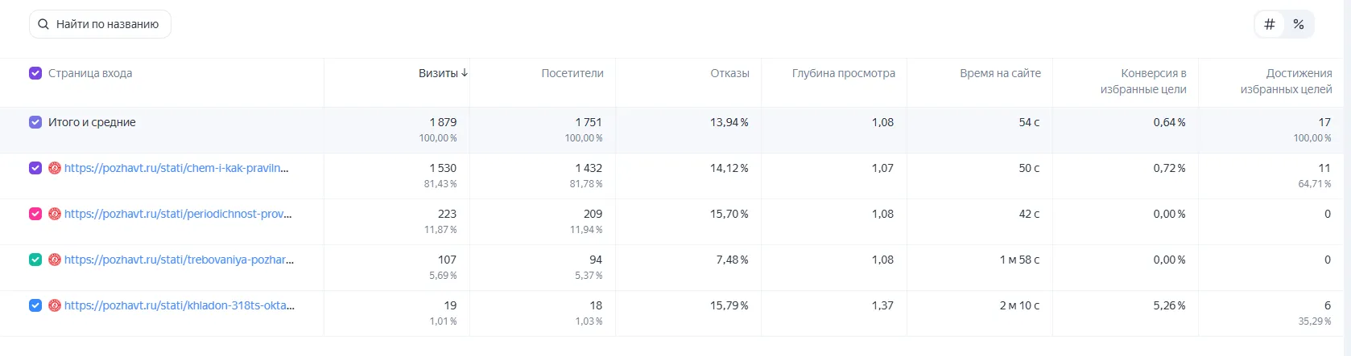This screenshot has height=356, width=1351.
Task: Click the visits value '107'
Action: pos(447,260)
